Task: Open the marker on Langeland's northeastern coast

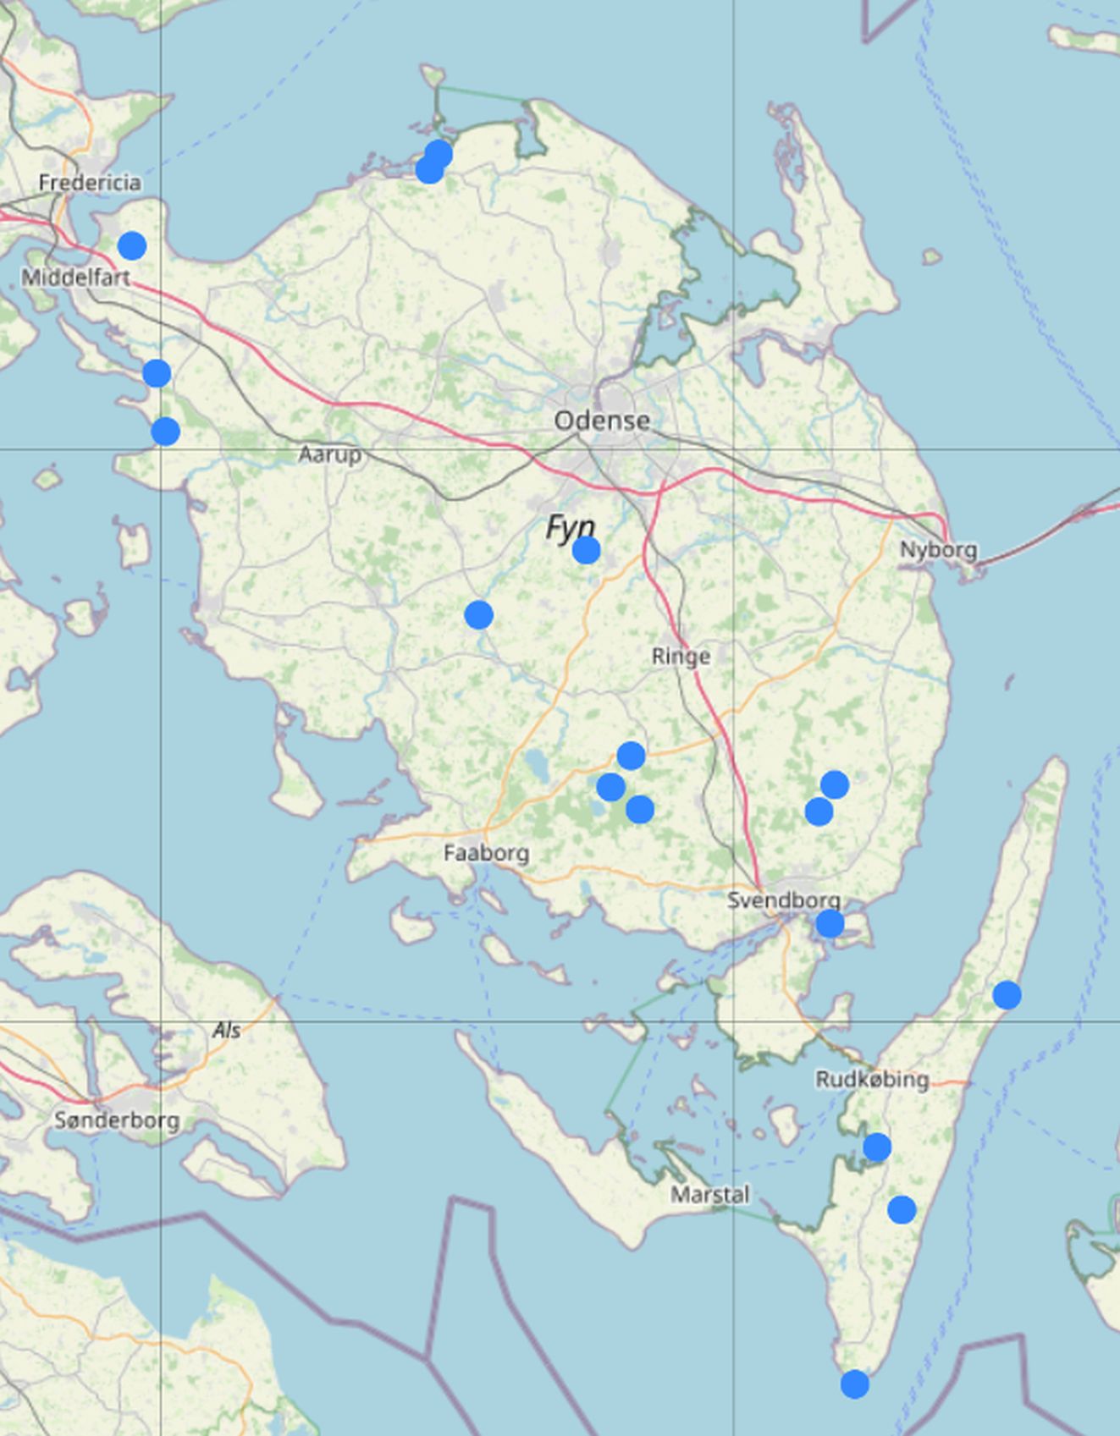Action: [1006, 994]
